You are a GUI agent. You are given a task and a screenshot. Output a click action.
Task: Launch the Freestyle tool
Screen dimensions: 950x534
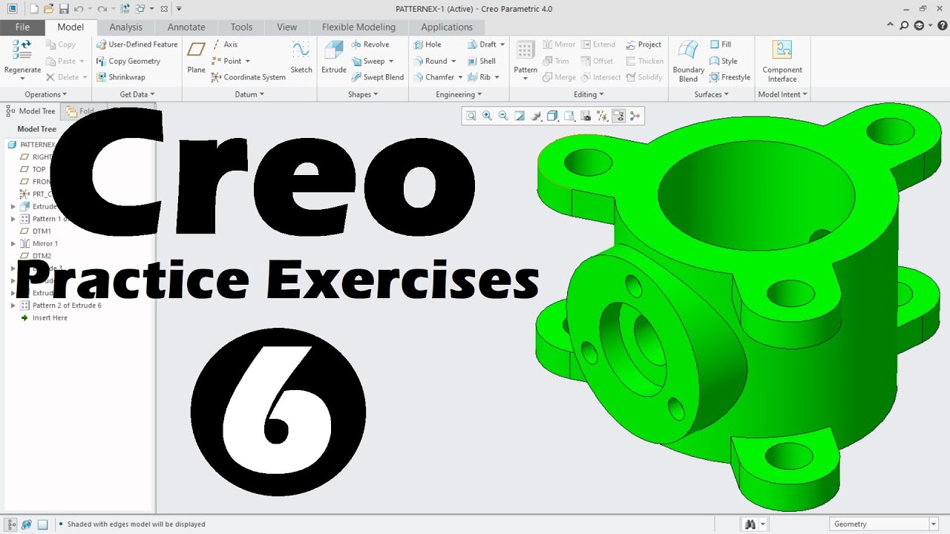730,77
